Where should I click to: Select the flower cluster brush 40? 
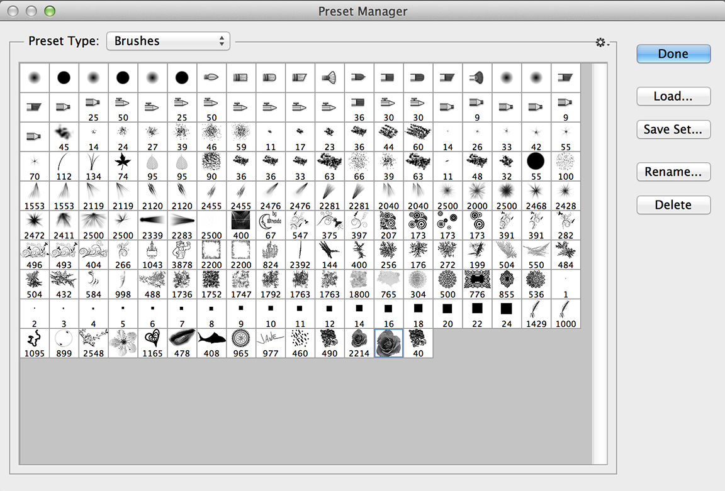click(418, 343)
